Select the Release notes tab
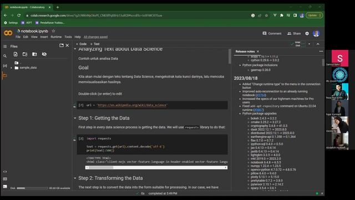This screenshot has height=200, width=355. [x=245, y=52]
